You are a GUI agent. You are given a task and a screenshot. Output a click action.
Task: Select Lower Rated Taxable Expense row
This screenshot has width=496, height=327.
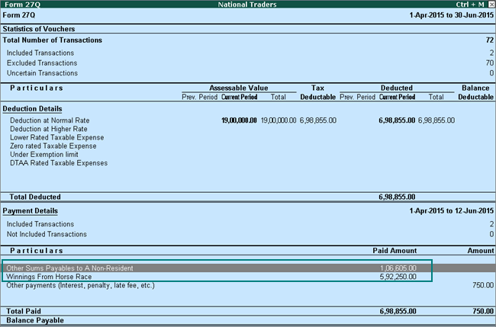click(x=248, y=137)
